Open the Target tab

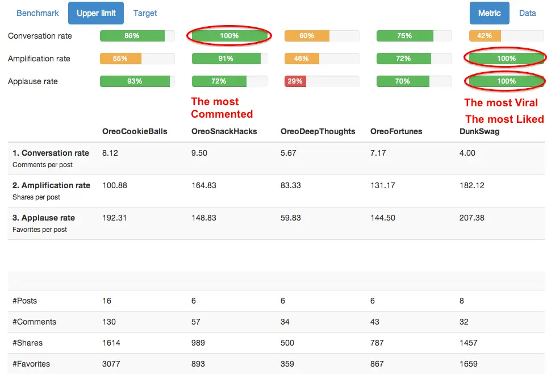pos(145,13)
